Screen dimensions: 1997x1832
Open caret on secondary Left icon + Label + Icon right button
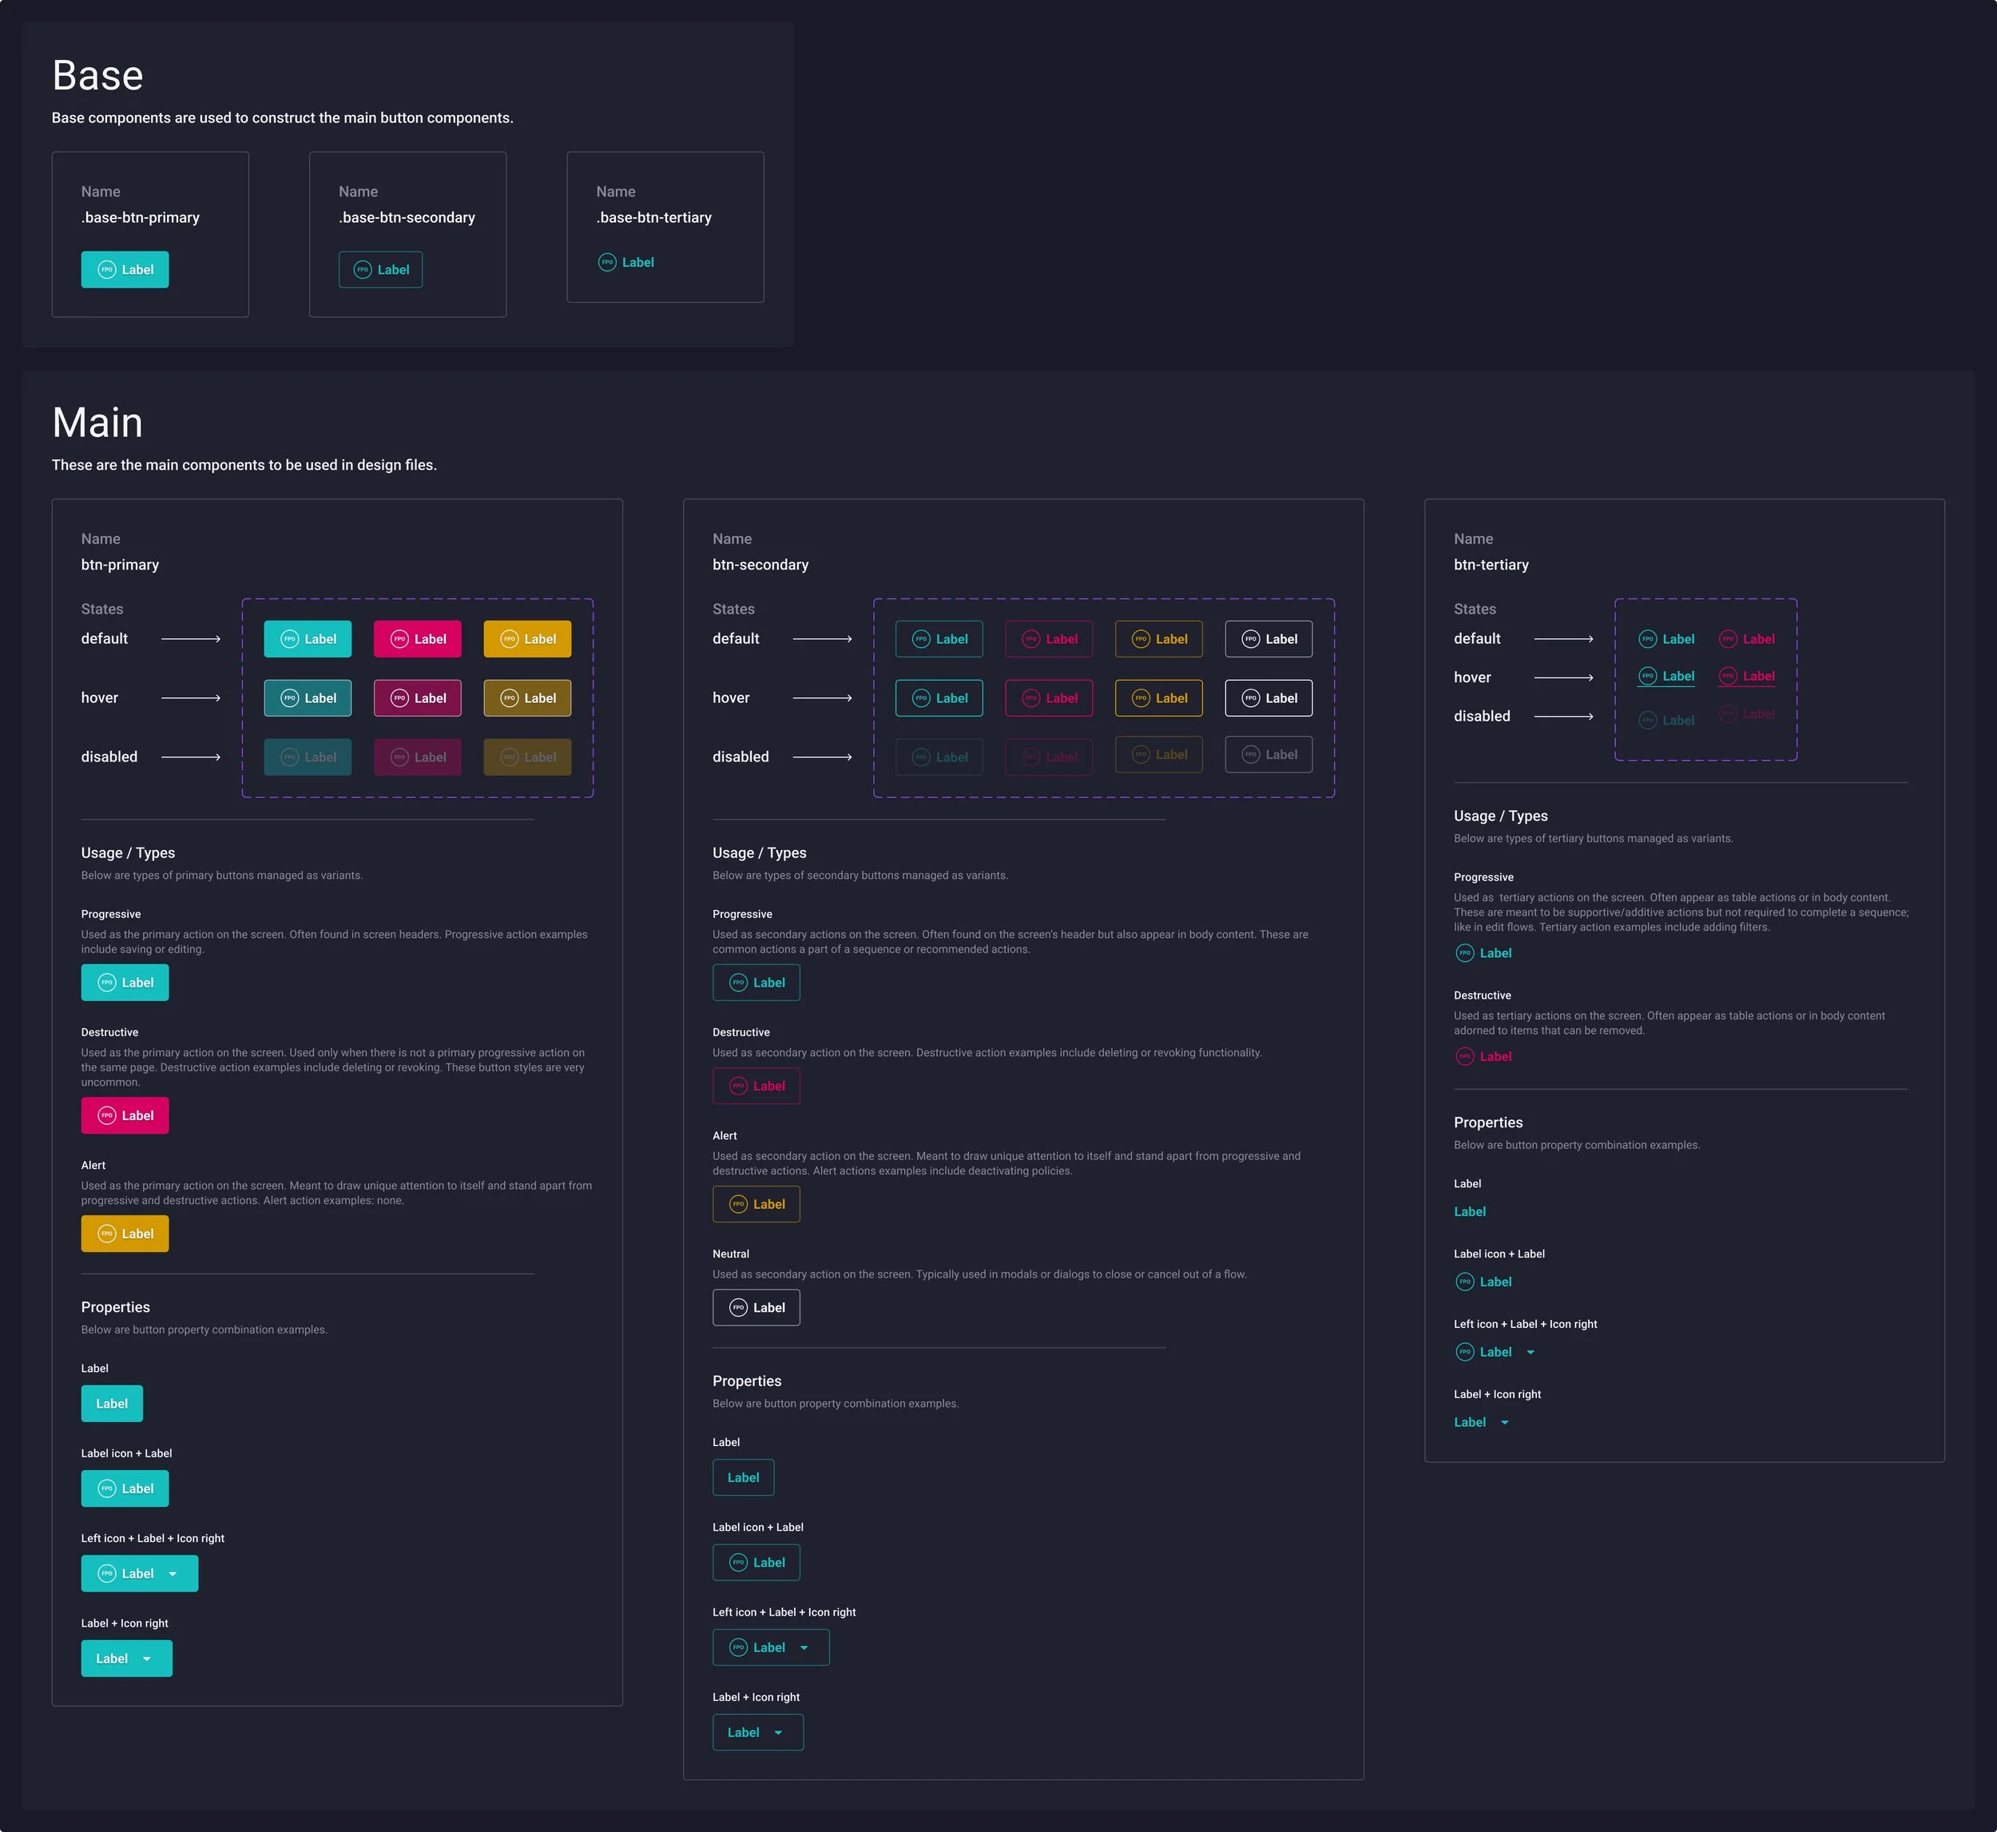(x=804, y=1647)
